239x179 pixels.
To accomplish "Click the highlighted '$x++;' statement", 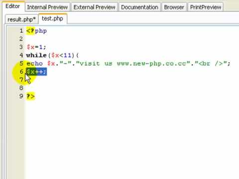I will coord(36,72).
